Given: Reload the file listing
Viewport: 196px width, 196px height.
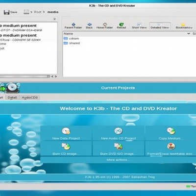Looking at the screenshot, I should click(x=122, y=26).
